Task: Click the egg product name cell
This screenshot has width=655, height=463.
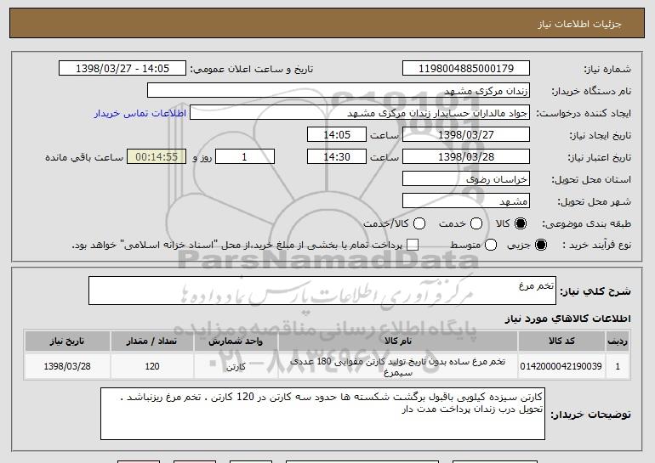Action: [x=398, y=367]
